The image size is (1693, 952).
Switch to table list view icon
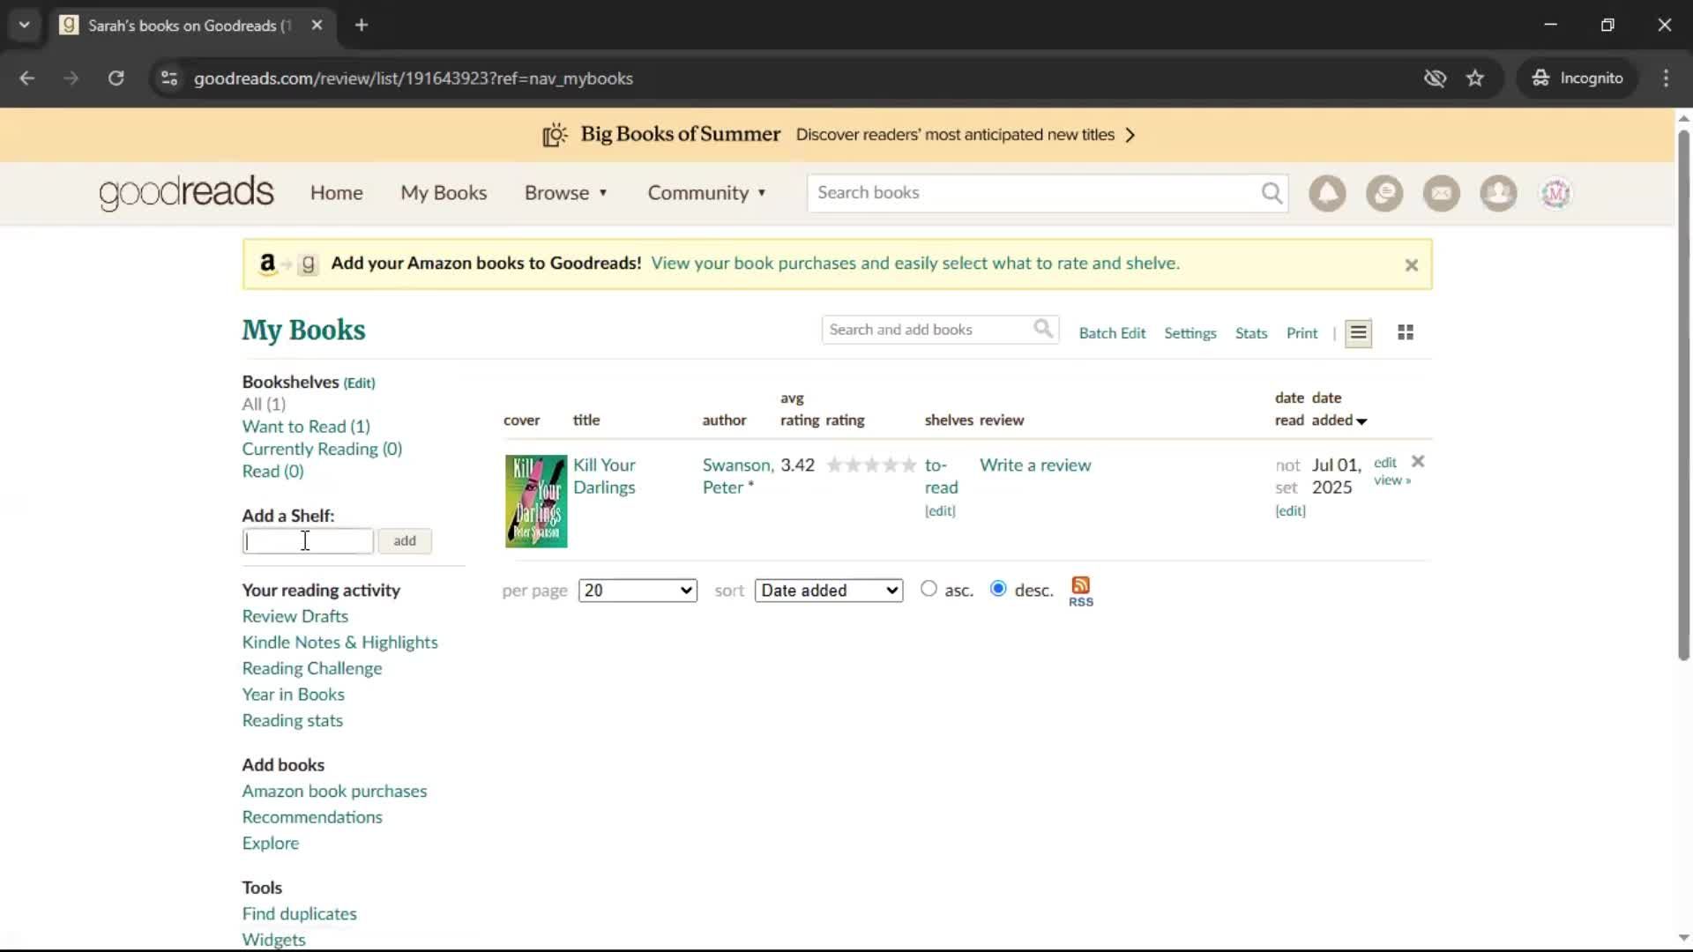(x=1358, y=332)
